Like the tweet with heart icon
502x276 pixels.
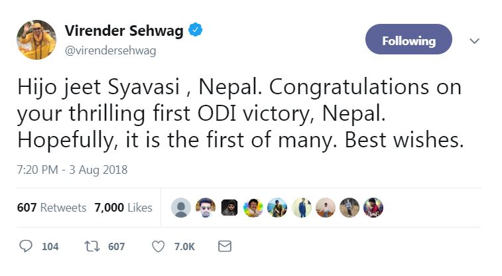coord(158,246)
